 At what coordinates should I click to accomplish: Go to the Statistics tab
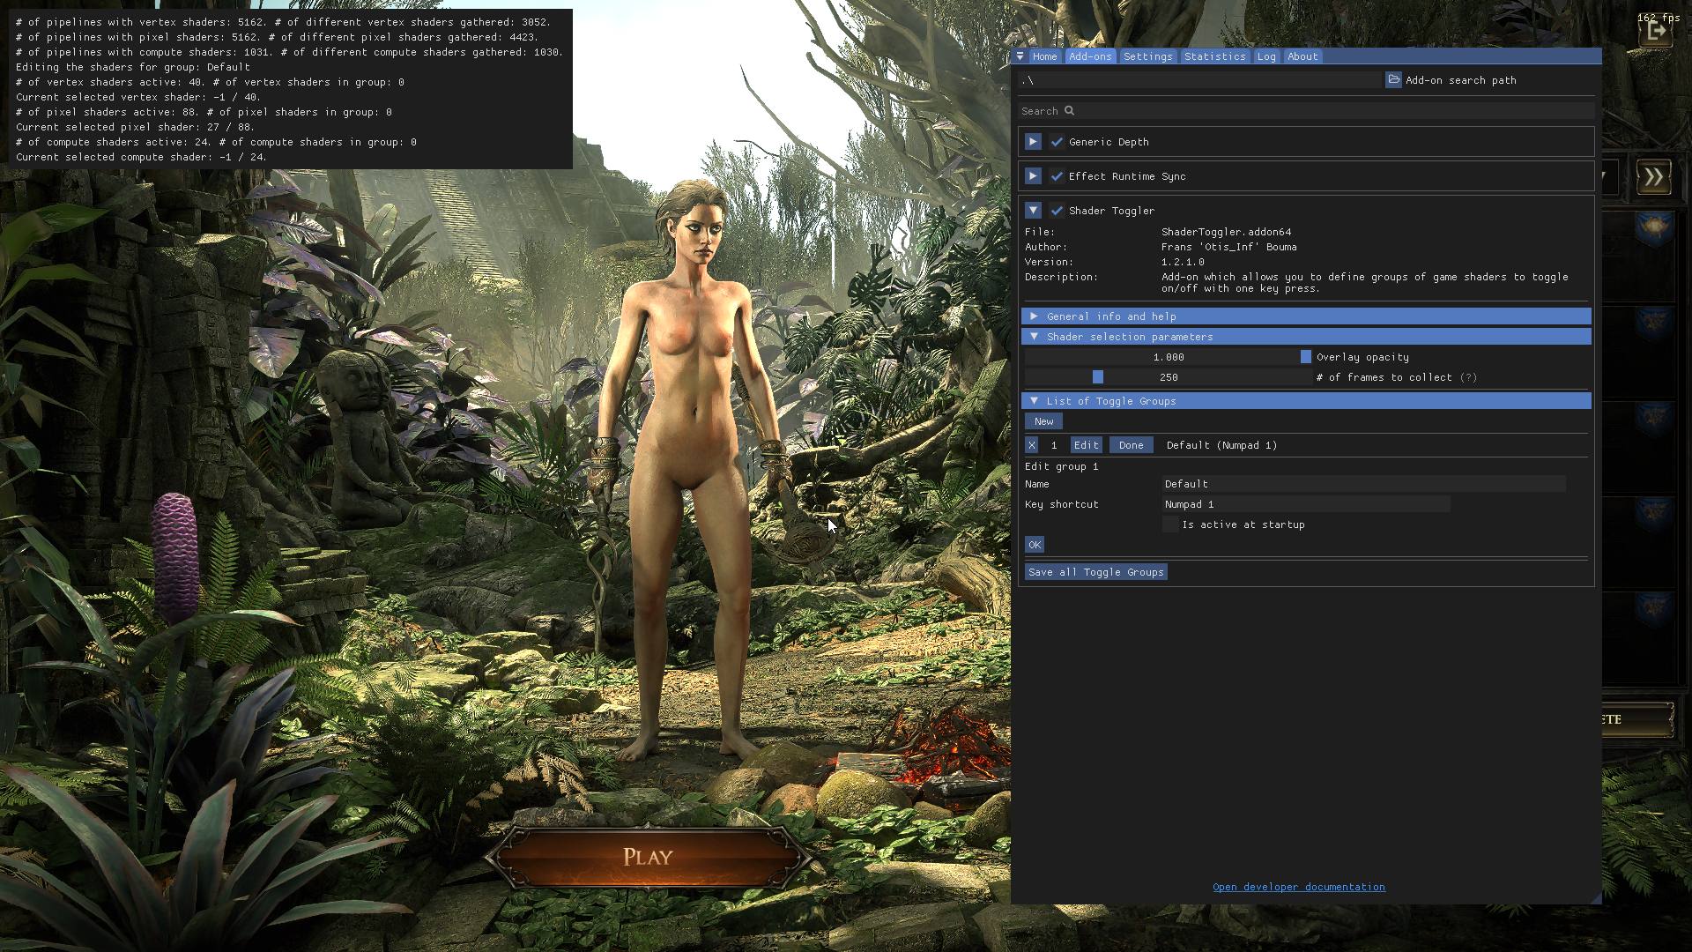coord(1215,56)
